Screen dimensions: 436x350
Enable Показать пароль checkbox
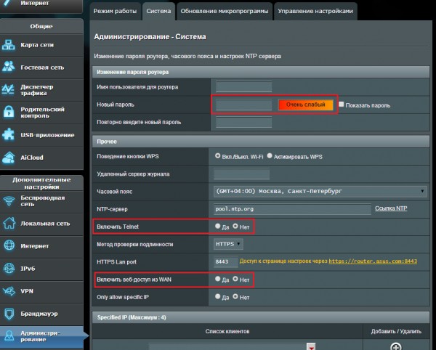click(x=342, y=105)
